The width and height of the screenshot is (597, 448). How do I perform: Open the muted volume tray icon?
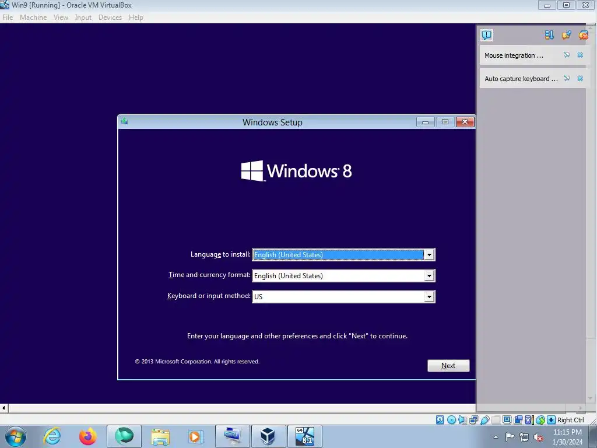pyautogui.click(x=538, y=437)
